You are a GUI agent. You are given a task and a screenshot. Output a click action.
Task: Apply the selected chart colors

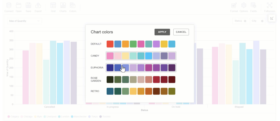pyautogui.click(x=162, y=32)
